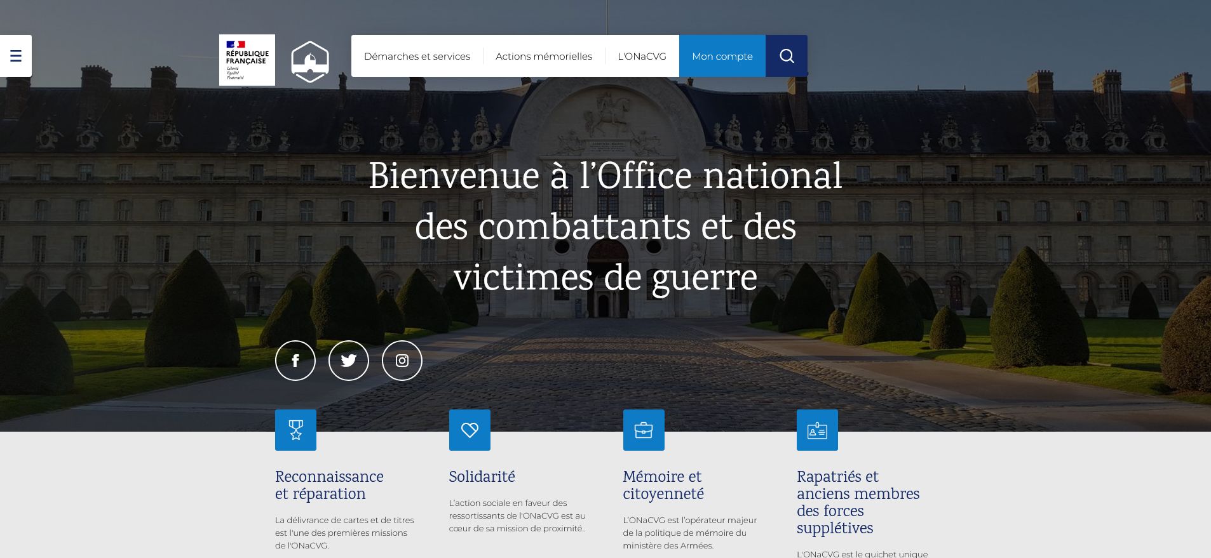Click the ONaCVG hexagon logo
The image size is (1211, 558).
pyautogui.click(x=310, y=62)
